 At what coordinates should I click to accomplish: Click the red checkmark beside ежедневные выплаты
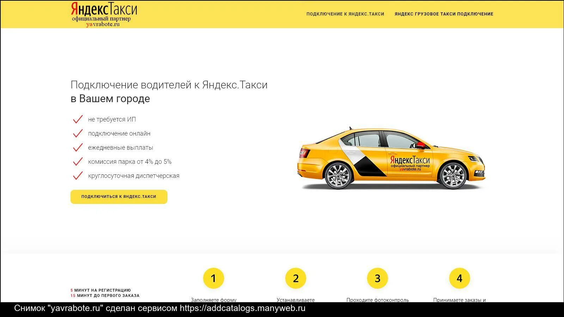tap(78, 147)
